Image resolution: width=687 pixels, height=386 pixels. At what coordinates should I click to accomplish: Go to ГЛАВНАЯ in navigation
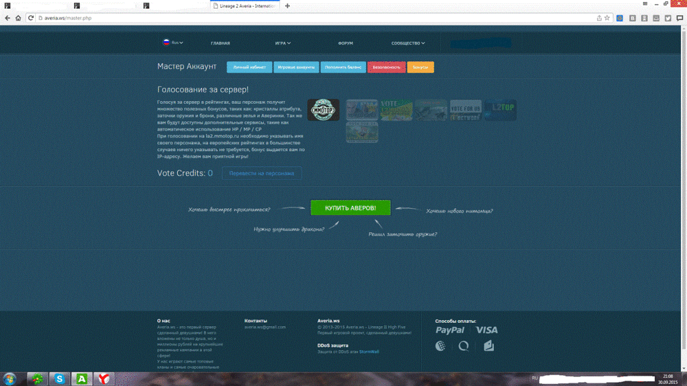pyautogui.click(x=220, y=43)
